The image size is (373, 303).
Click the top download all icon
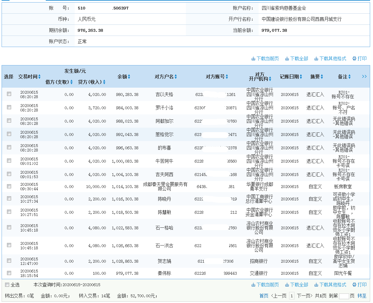tap(287, 59)
